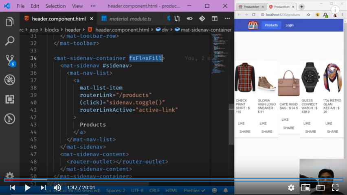347x195 pixels.
Task: Toggle video play/pause
Action: click(x=28, y=188)
